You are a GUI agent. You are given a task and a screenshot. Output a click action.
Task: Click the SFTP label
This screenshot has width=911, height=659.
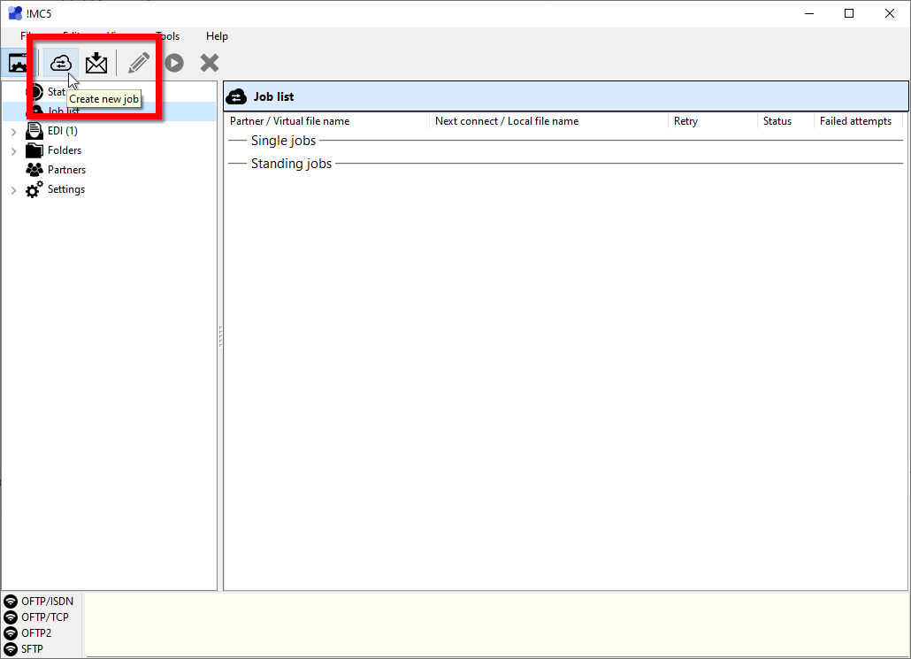click(x=33, y=648)
